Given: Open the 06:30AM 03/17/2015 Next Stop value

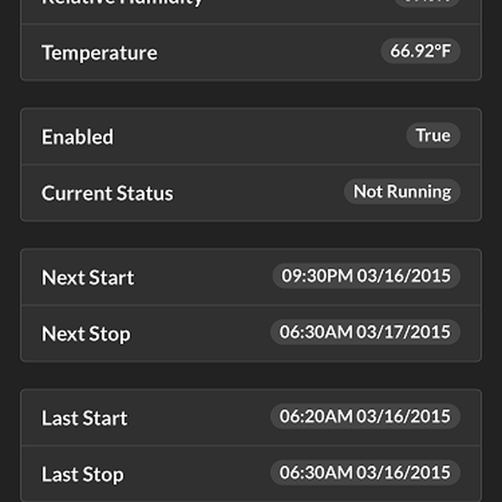Looking at the screenshot, I should (365, 332).
